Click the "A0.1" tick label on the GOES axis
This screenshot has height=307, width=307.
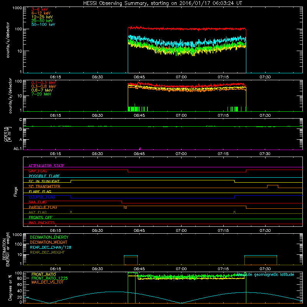click(18, 149)
